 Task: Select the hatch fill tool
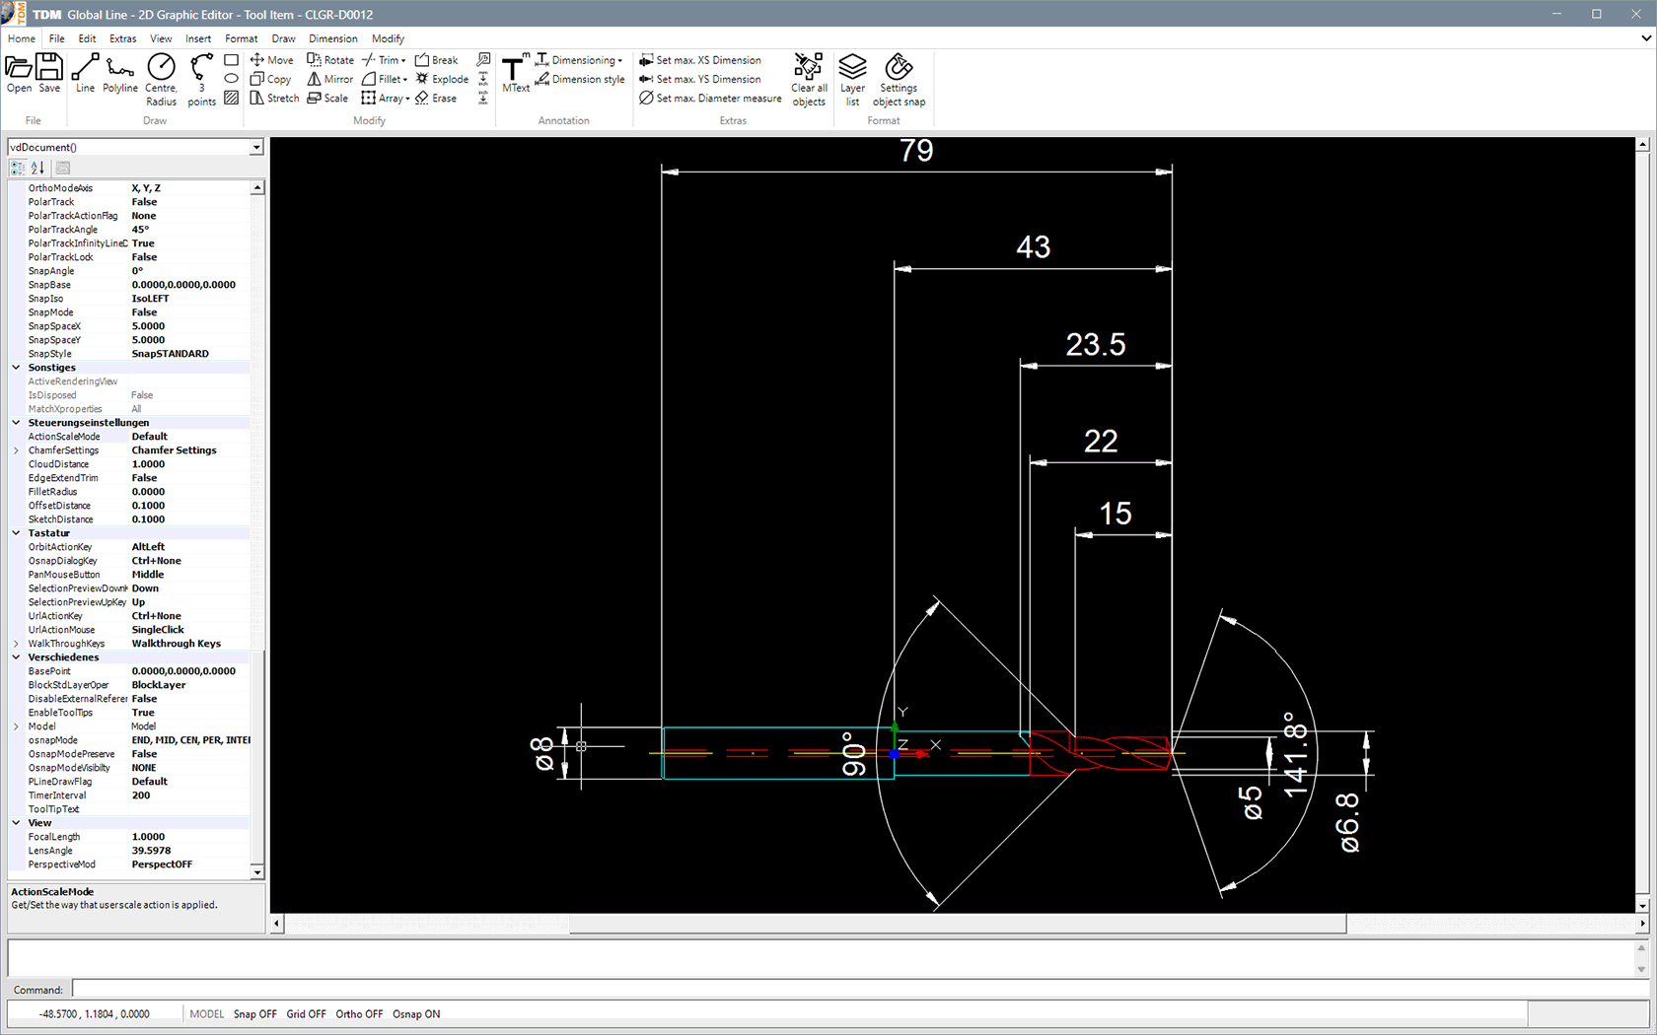(x=231, y=98)
